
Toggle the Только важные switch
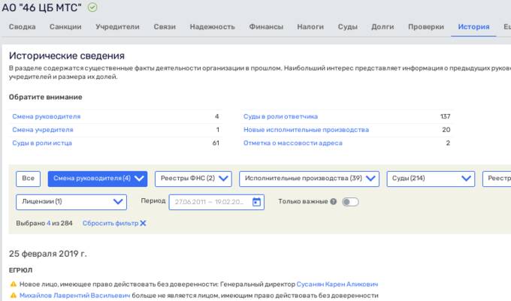[350, 202]
